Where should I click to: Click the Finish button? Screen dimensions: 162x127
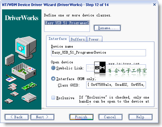(81, 117)
